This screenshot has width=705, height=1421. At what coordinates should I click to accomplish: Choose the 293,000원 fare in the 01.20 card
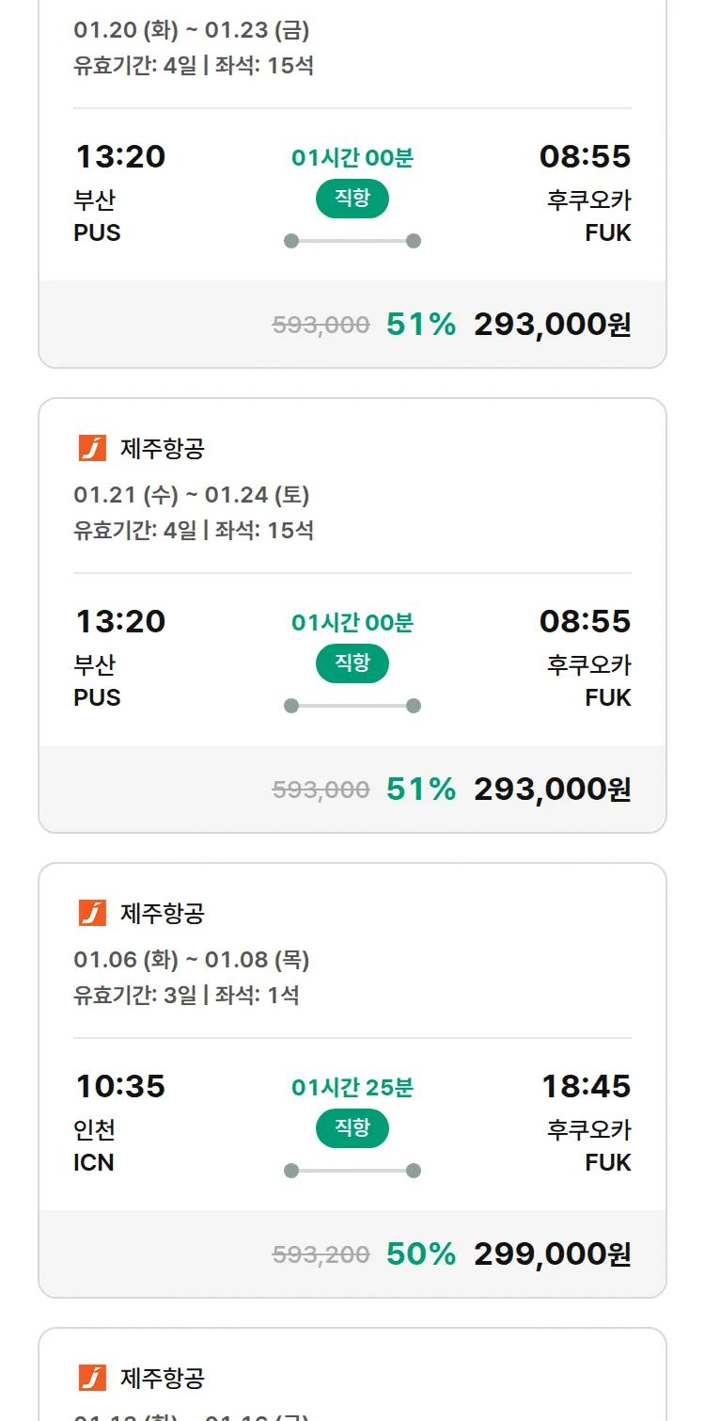[552, 325]
